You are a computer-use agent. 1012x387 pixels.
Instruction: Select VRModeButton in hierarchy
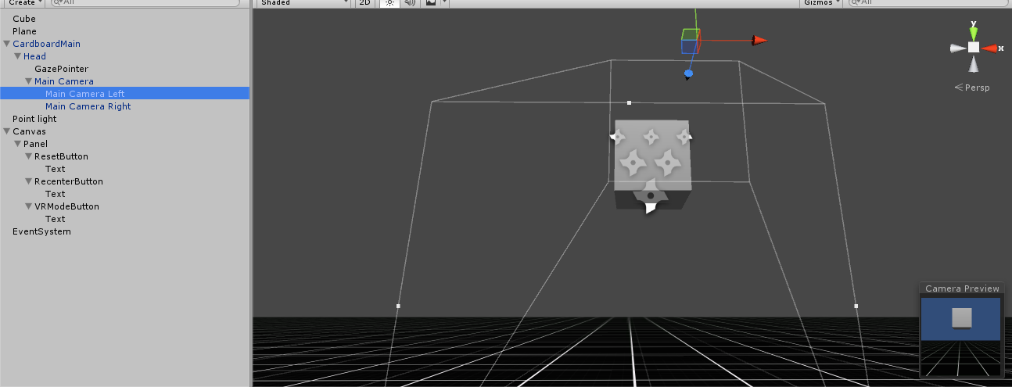[125, 206]
